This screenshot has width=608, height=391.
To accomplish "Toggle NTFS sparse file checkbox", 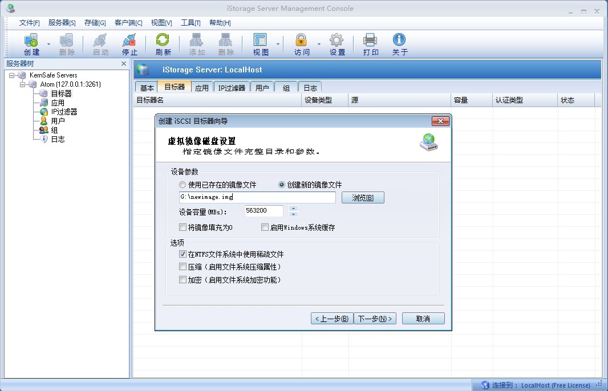I will (183, 254).
